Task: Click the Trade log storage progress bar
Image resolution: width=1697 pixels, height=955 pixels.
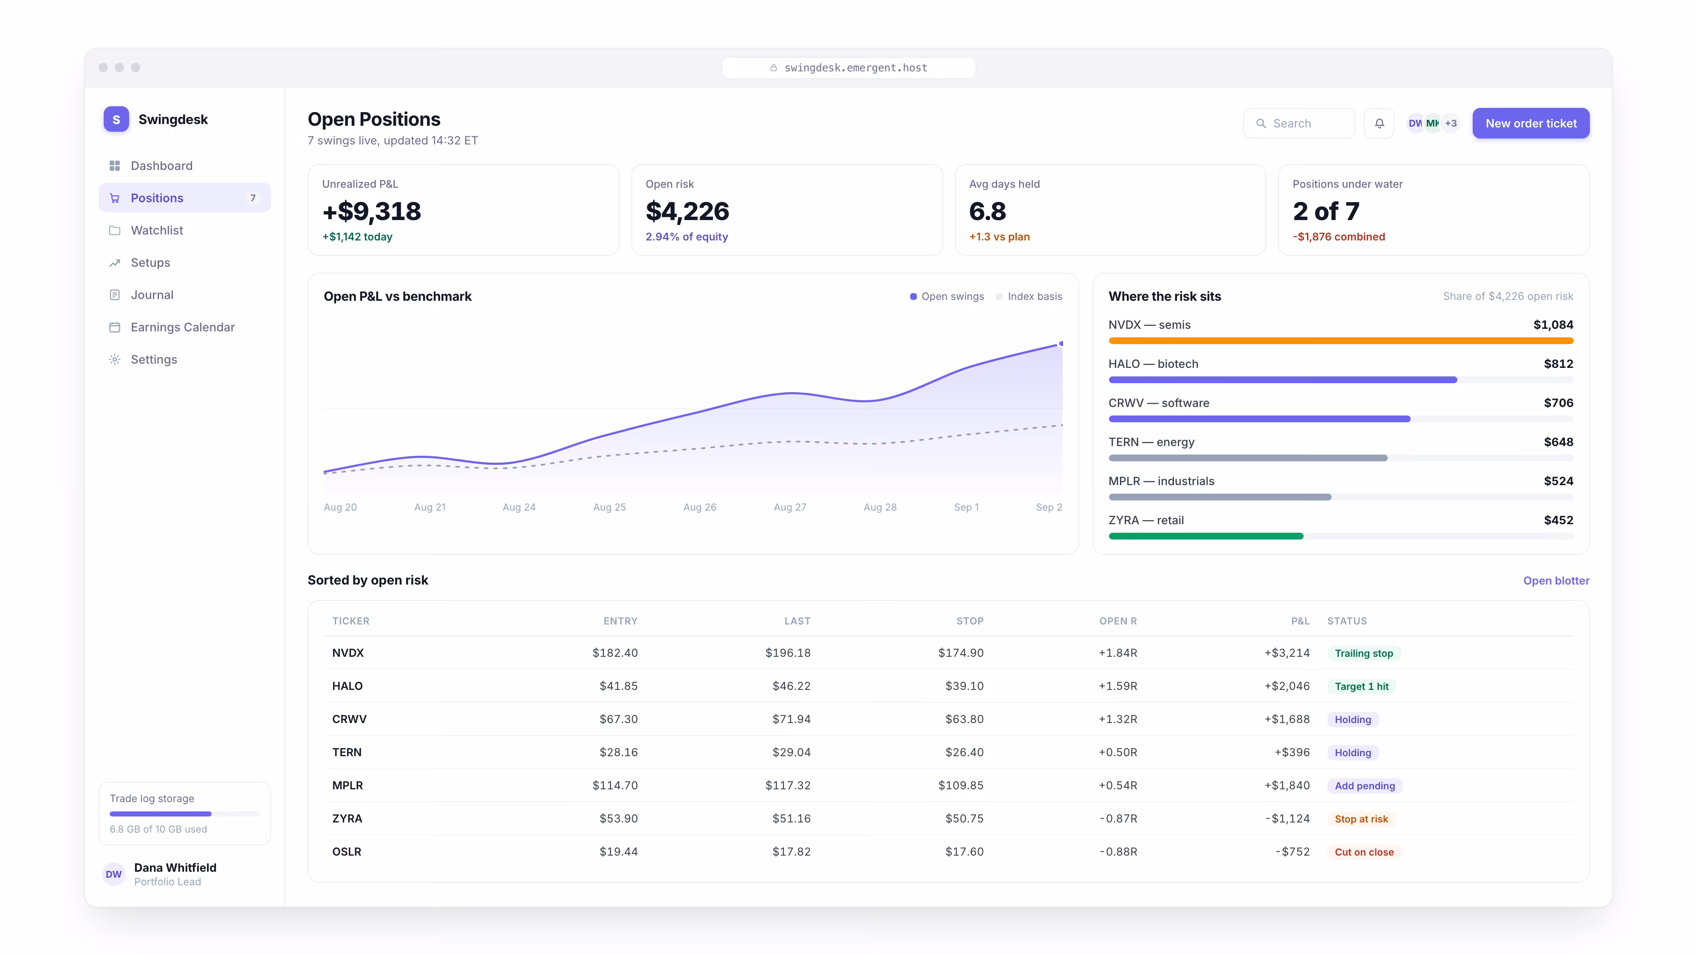Action: 184,814
